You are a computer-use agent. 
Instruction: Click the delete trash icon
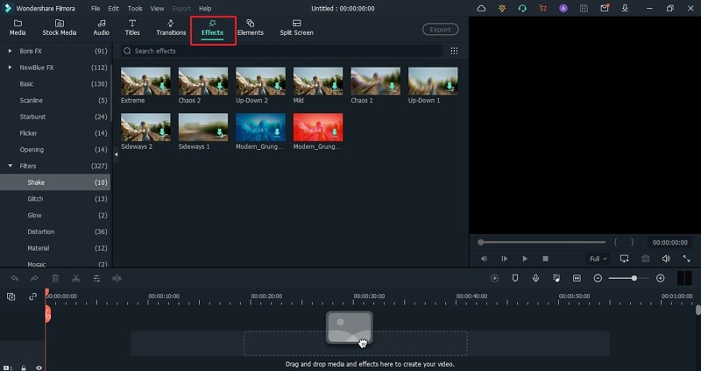[x=55, y=278]
